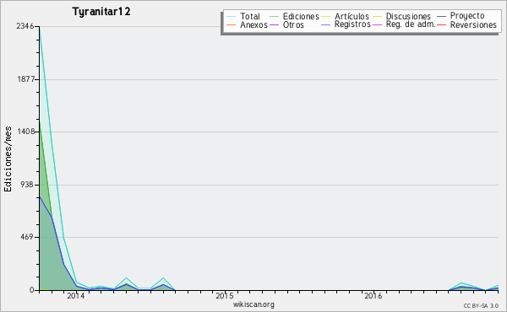Select the Anexos legend entry
The height and width of the screenshot is (312, 507).
[253, 24]
